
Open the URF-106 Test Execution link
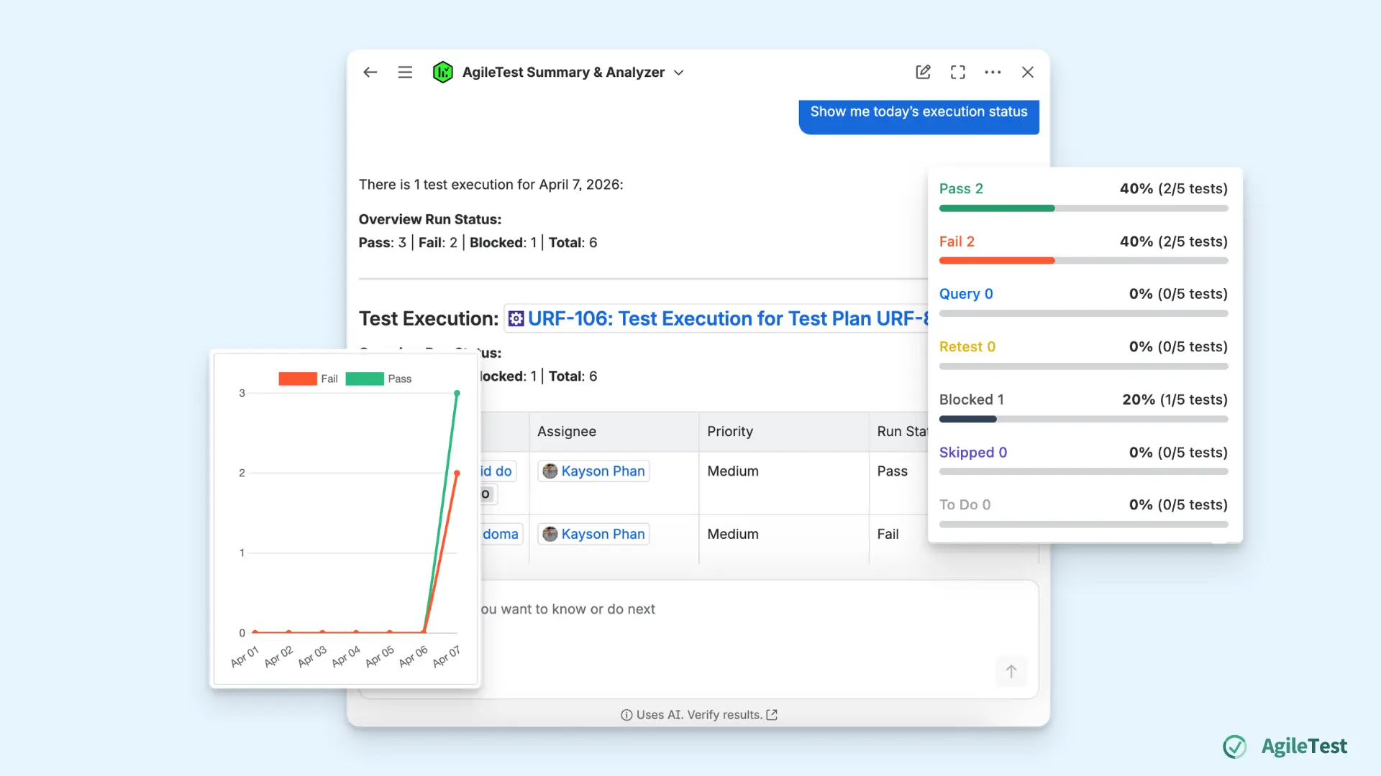point(728,318)
